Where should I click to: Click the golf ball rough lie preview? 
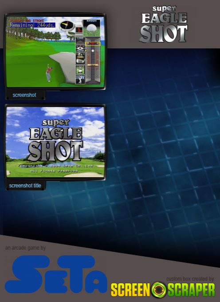click(x=91, y=28)
